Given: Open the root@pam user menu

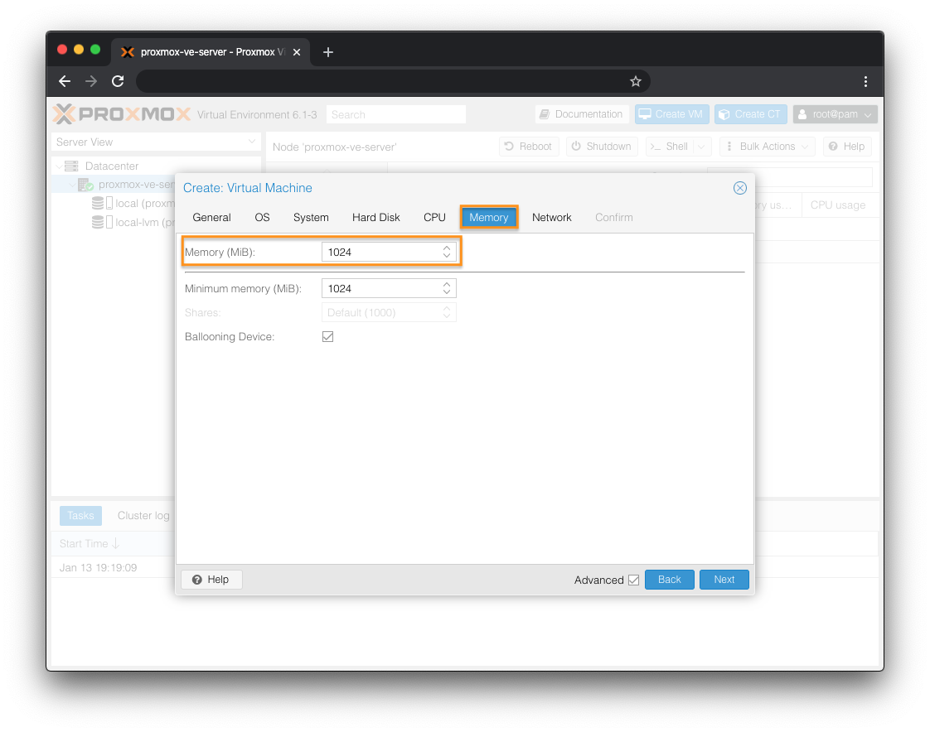Looking at the screenshot, I should coord(836,114).
